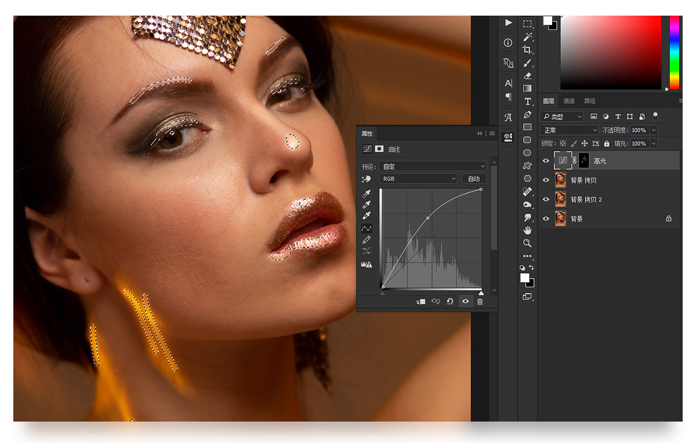Swap foreground and background colors
The height and width of the screenshot is (443, 696).
coord(532,268)
